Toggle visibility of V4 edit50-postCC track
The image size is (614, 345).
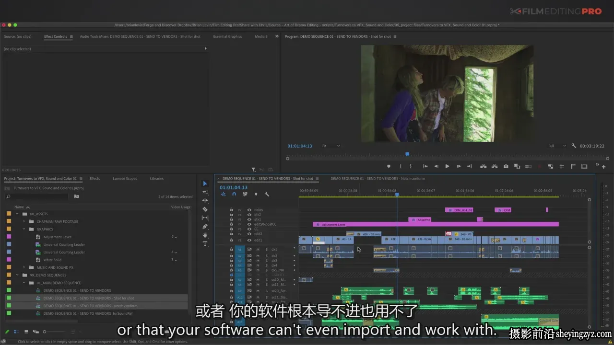(249, 224)
